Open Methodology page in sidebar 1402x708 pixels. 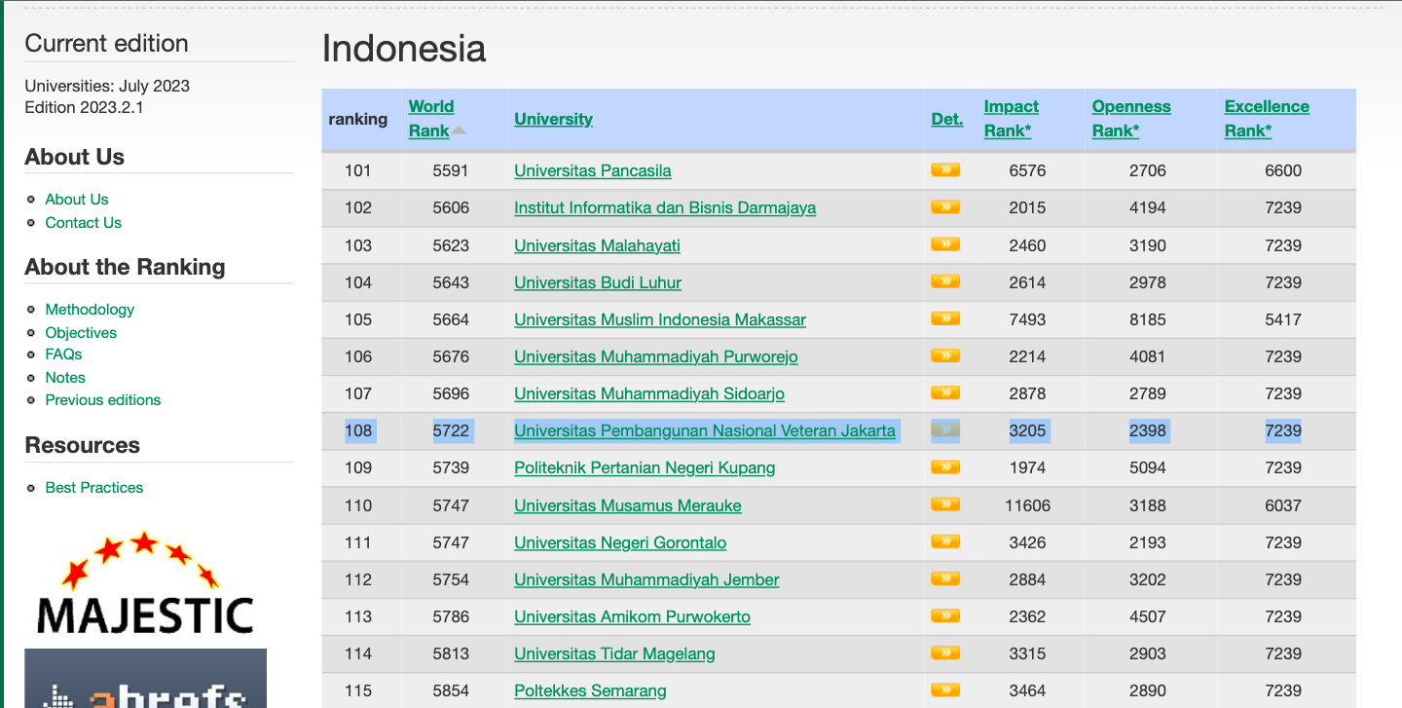pos(90,309)
